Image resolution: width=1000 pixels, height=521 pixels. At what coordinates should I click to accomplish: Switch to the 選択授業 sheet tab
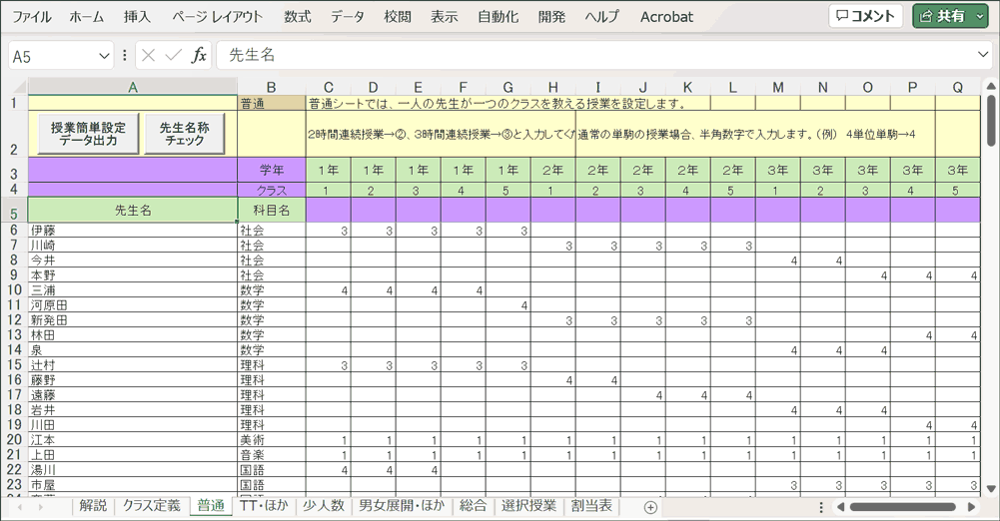tap(528, 506)
